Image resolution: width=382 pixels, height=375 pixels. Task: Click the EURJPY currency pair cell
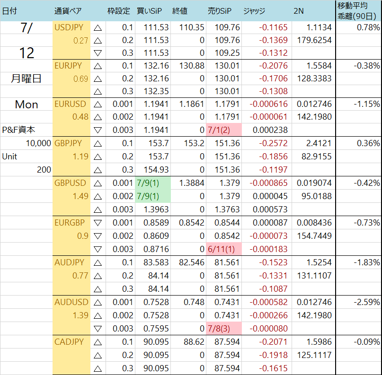(68, 65)
